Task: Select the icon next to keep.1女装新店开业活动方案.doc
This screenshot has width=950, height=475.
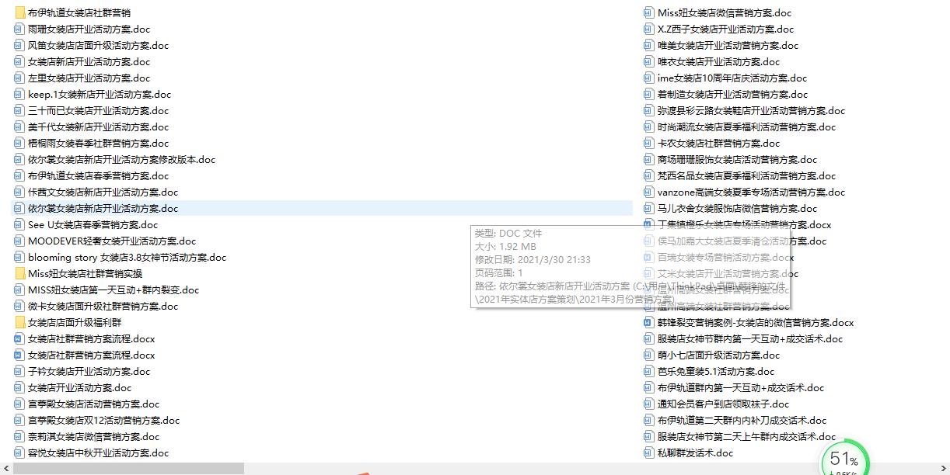Action: point(19,94)
